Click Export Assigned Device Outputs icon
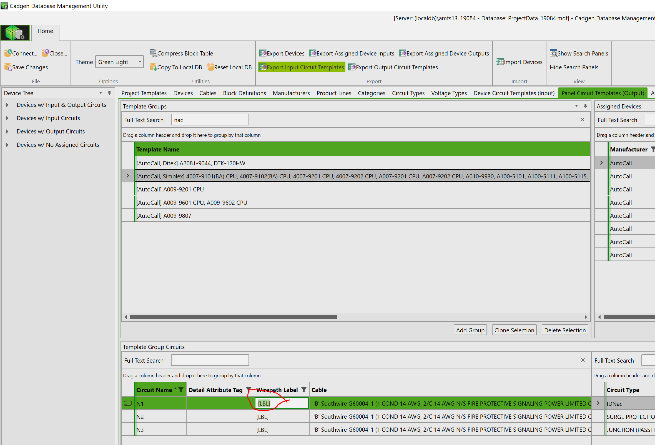The width and height of the screenshot is (655, 445). pos(402,53)
